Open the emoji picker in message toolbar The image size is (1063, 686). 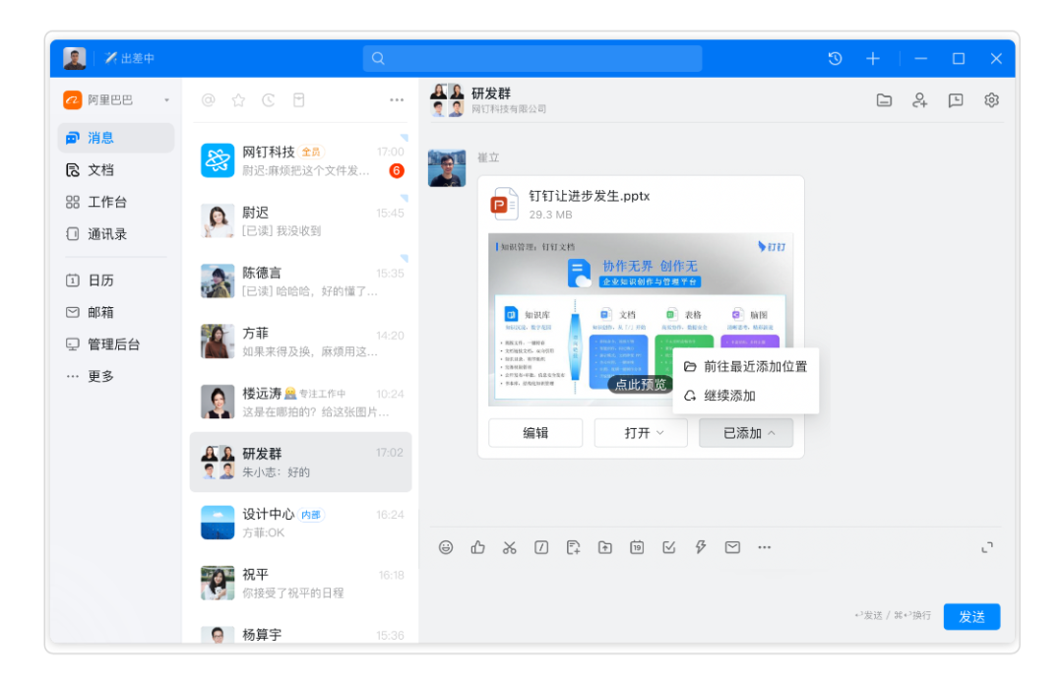446,547
